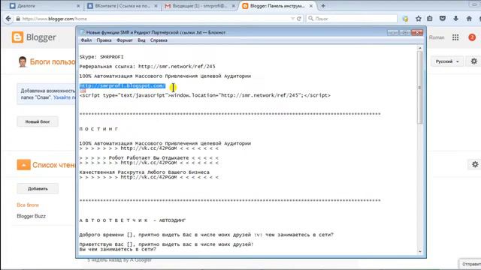The width and height of the screenshot is (481, 270).
Task: Open the red notifications badge showing 2
Action: [x=472, y=37]
